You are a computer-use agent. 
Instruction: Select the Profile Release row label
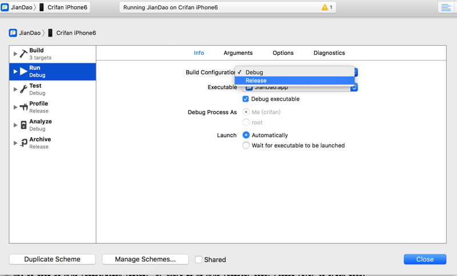pos(39,107)
